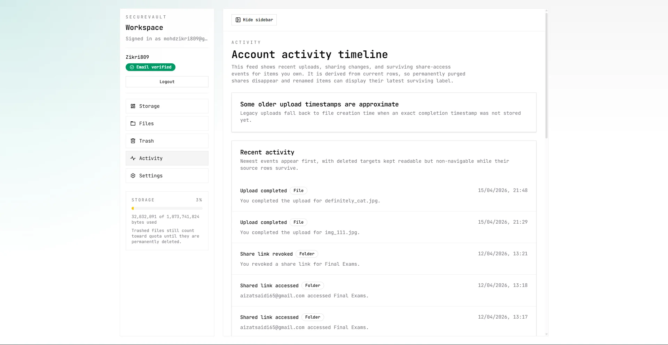Click the Zikri809 username
Viewport: 668px width, 345px height.
click(137, 57)
